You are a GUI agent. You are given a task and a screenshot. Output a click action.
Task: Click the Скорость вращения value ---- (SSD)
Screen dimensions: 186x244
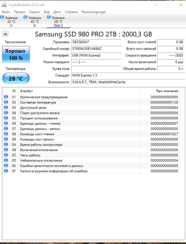pyautogui.click(x=171, y=56)
